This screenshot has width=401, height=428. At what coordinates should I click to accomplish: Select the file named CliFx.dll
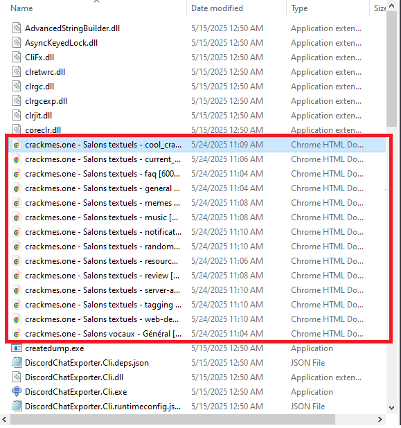(x=39, y=57)
